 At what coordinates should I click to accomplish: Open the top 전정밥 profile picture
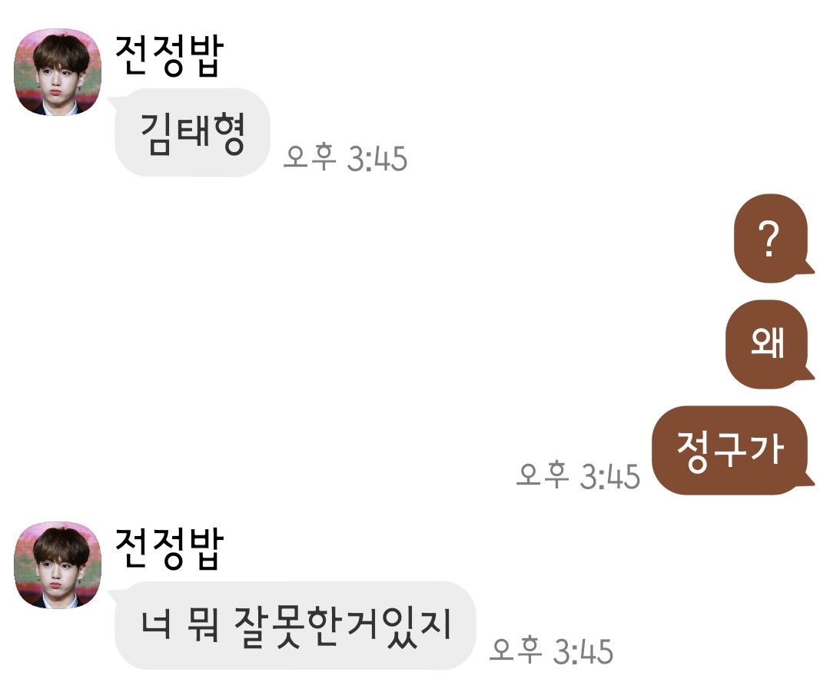(x=58, y=71)
